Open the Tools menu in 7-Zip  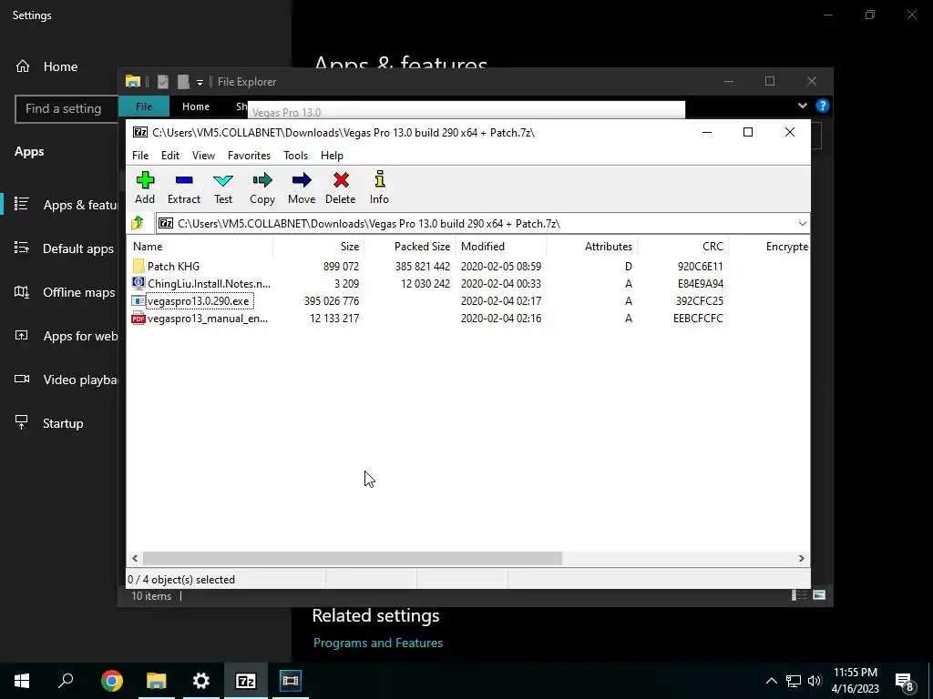pyautogui.click(x=296, y=155)
